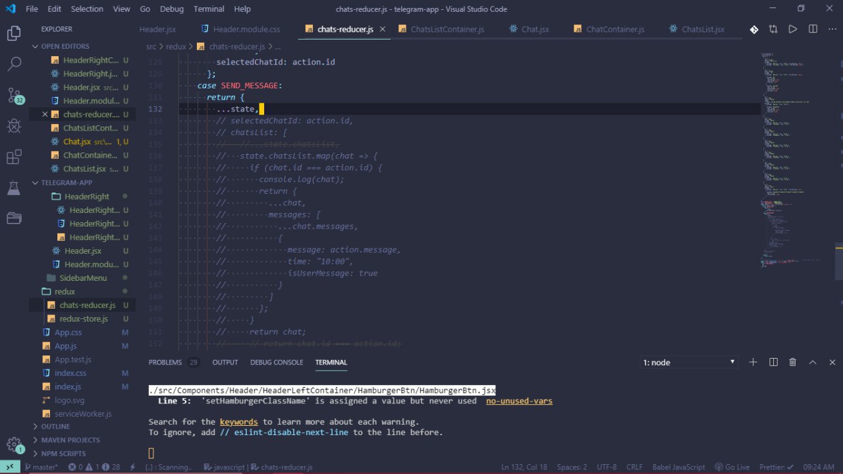Open the terminal selector dropdown '1: node'
843x474 pixels.
pos(689,362)
